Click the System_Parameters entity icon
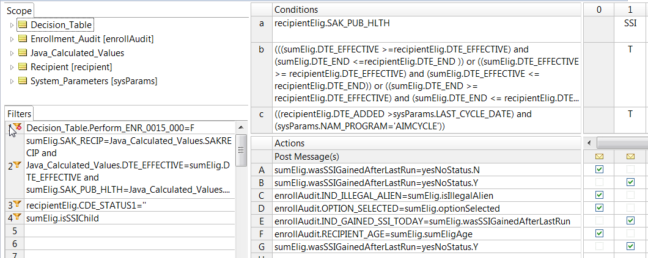This screenshot has width=648, height=258. [23, 81]
